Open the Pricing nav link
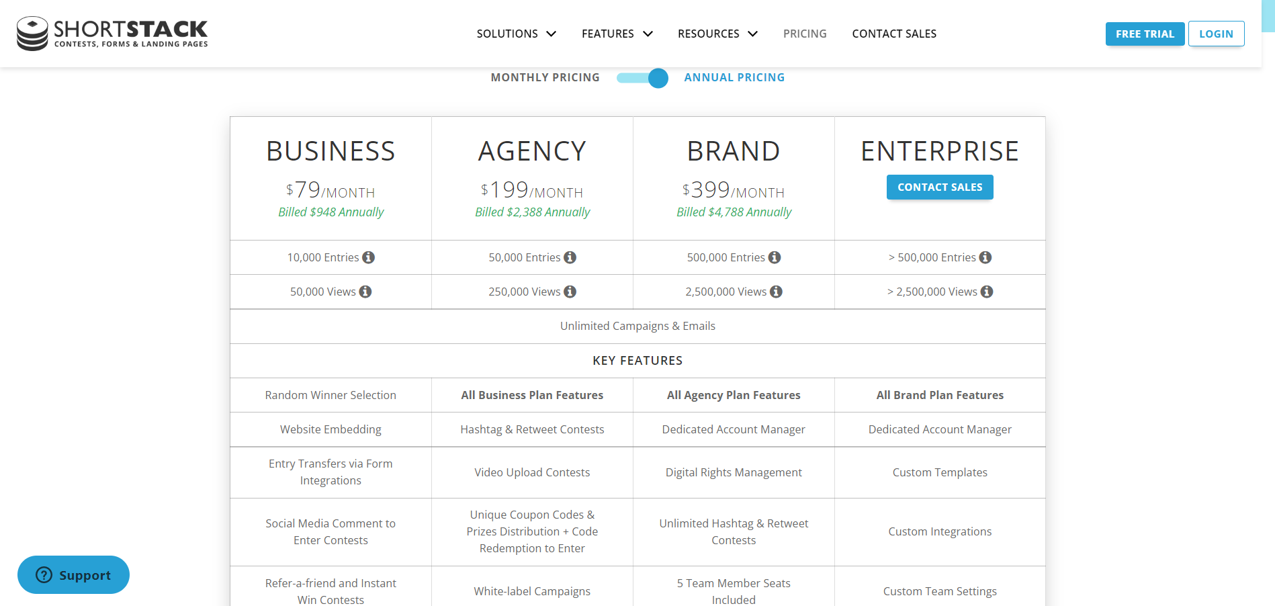Image resolution: width=1275 pixels, height=606 pixels. pos(805,34)
